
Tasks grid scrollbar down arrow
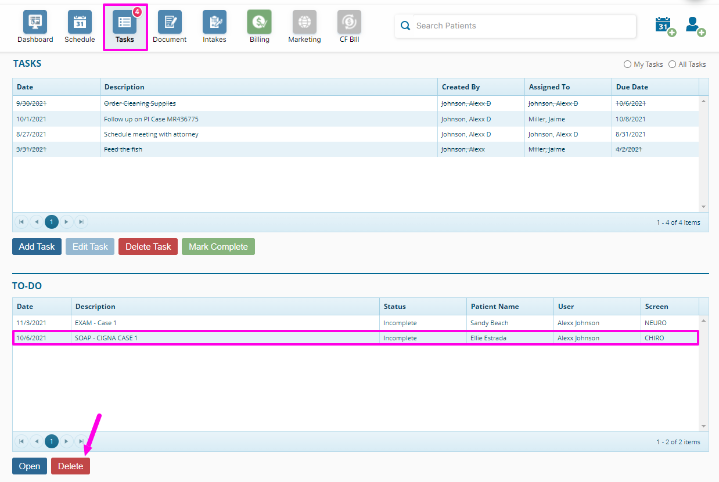(703, 207)
